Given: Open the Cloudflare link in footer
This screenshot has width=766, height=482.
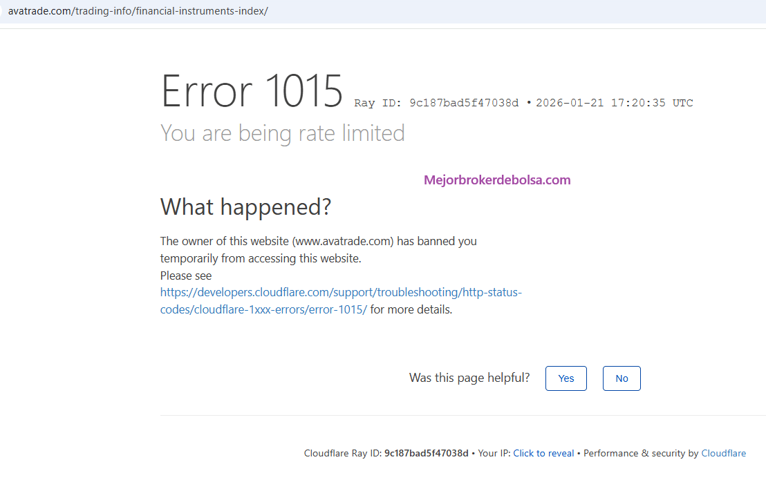Looking at the screenshot, I should (x=724, y=453).
